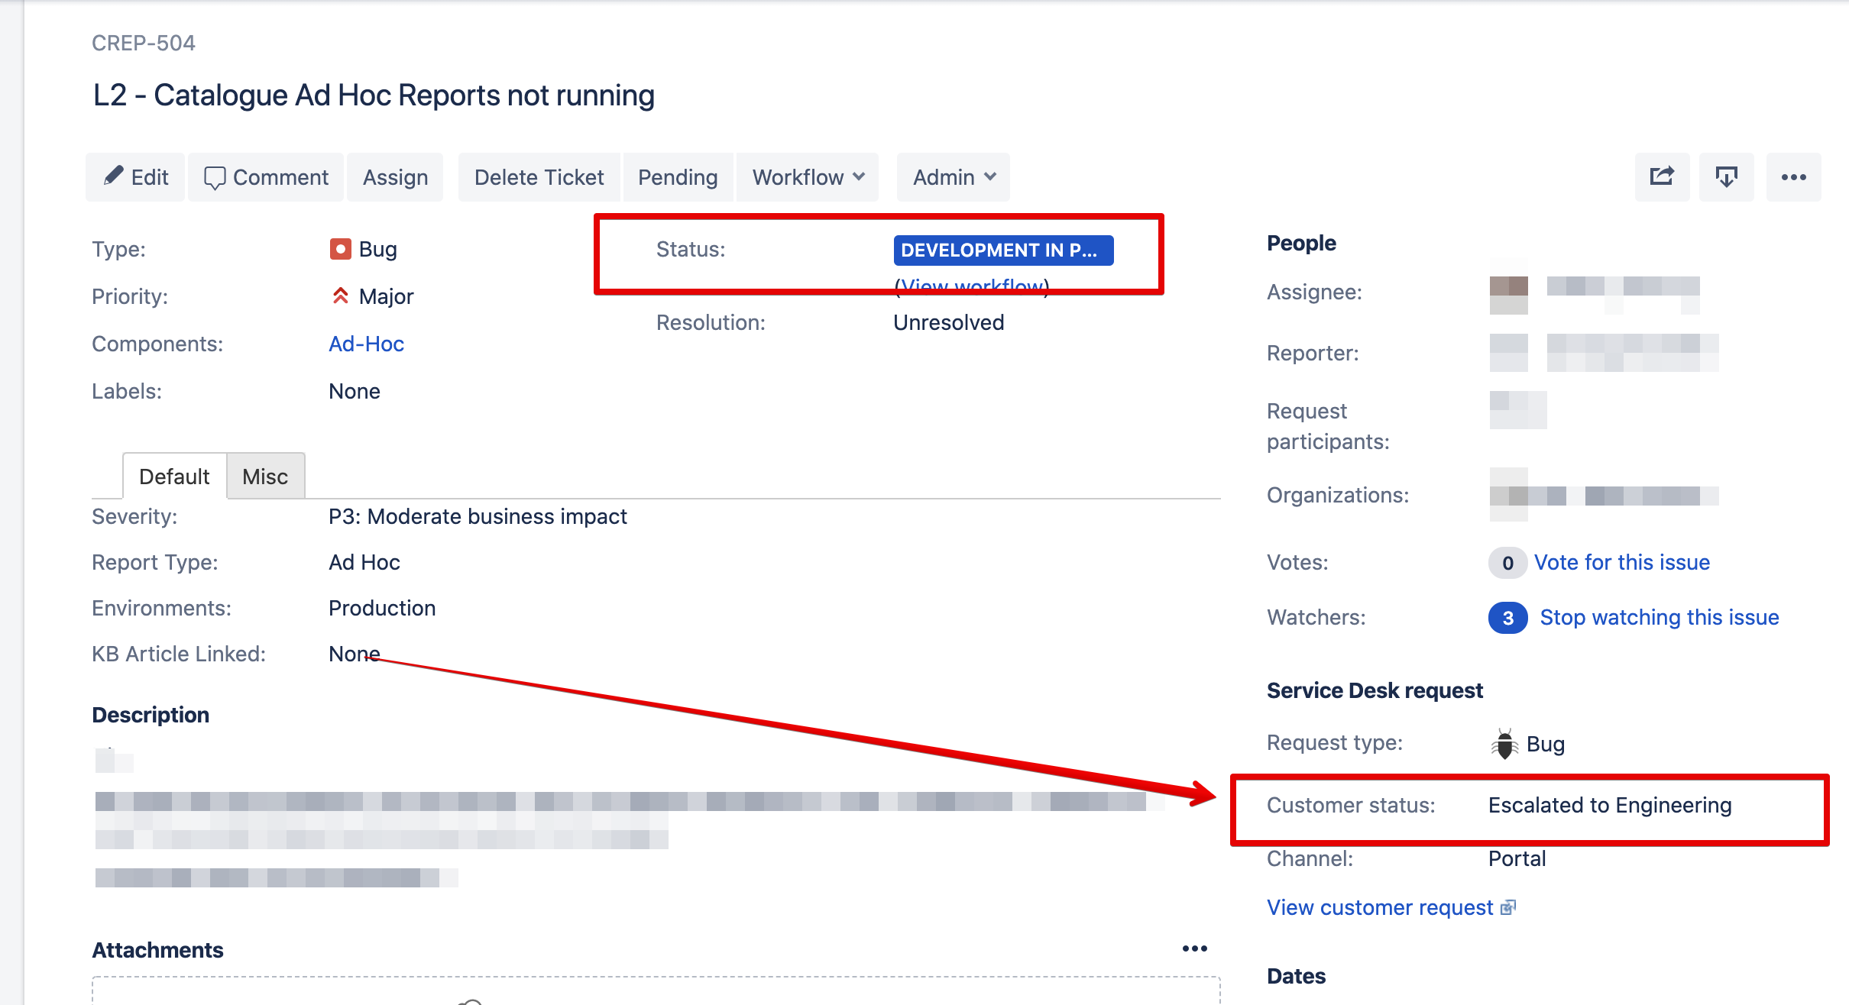Click the assignee avatar

(x=1508, y=296)
